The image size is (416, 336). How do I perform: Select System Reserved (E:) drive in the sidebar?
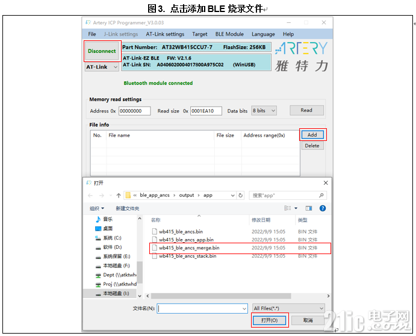click(116, 257)
